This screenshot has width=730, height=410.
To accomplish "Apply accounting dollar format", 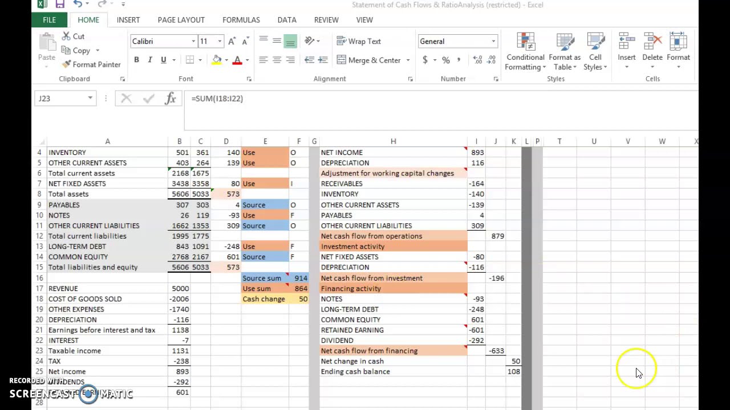I will 425,60.
